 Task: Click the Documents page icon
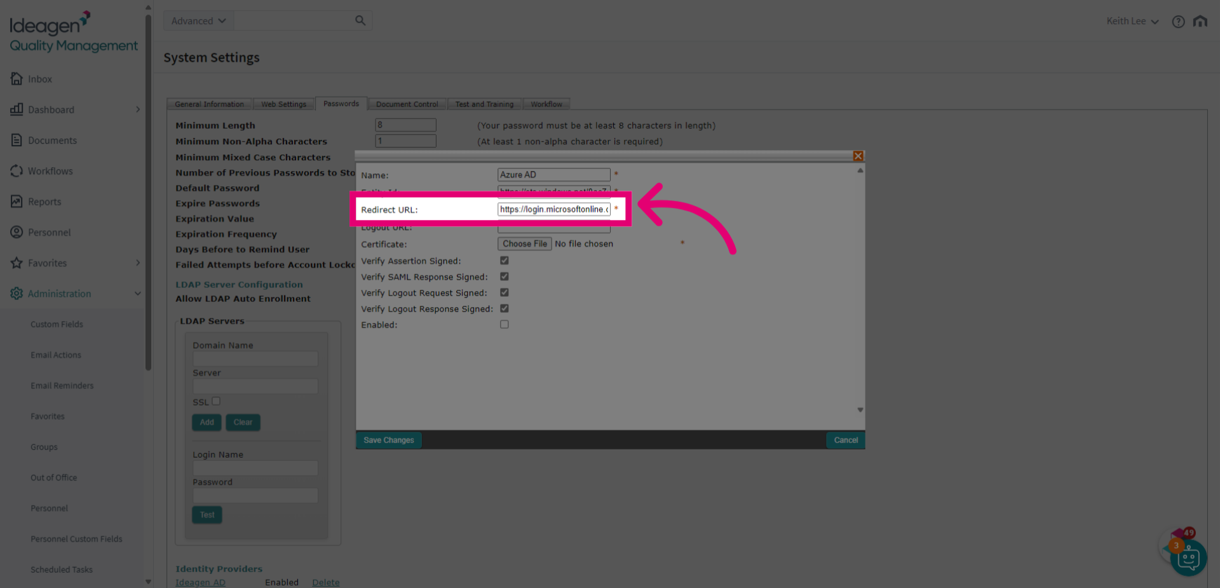(17, 140)
